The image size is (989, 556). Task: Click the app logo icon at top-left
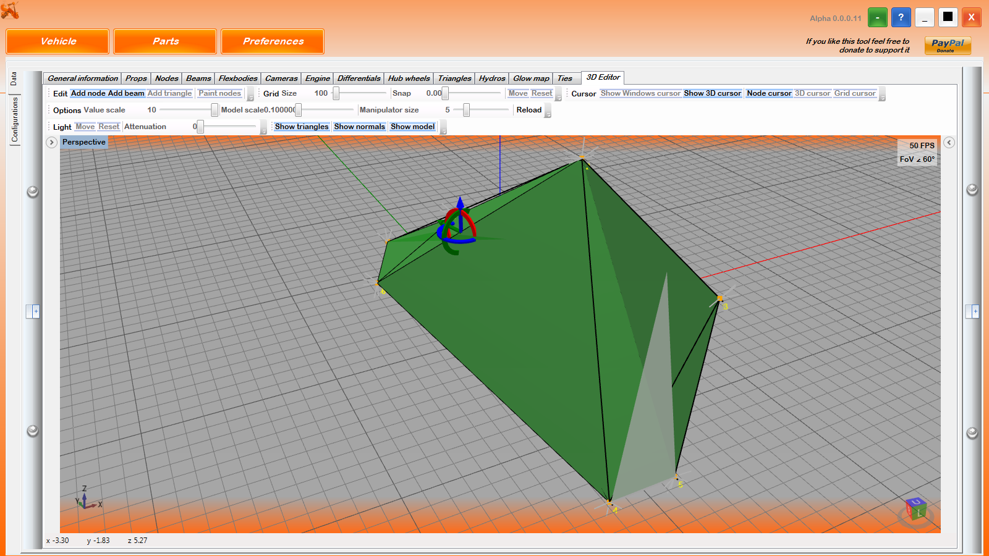10,10
